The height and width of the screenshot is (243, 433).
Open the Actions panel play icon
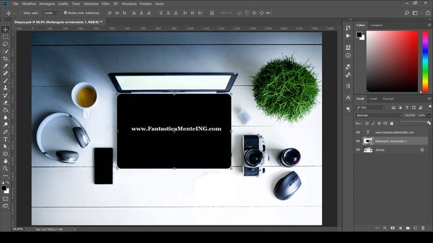point(348,36)
